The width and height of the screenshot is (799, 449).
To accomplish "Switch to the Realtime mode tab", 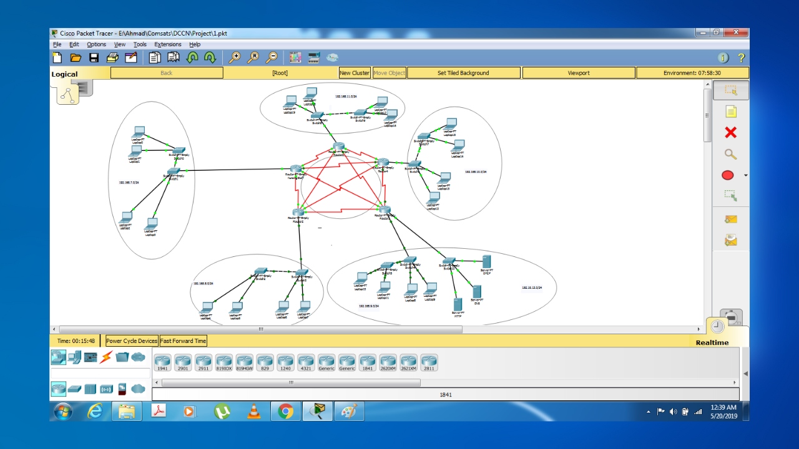I will 712,342.
